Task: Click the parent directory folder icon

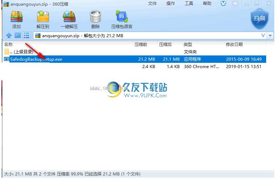Action: click(x=7, y=52)
